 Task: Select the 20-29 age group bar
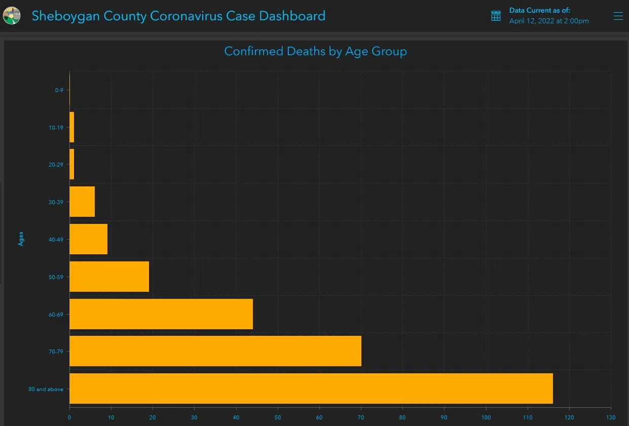71,164
